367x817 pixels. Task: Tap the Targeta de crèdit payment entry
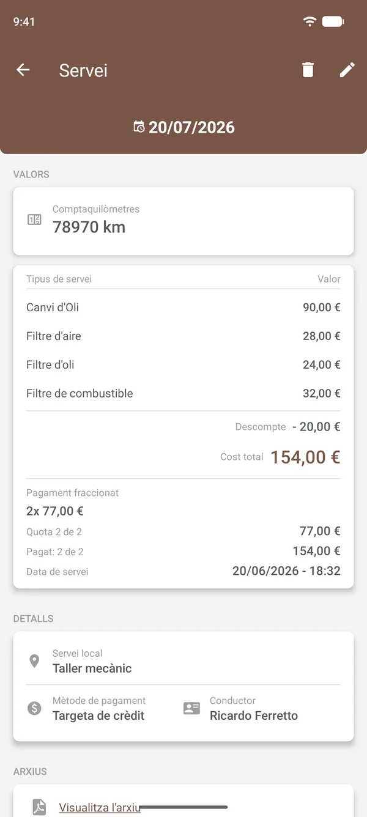pos(98,715)
